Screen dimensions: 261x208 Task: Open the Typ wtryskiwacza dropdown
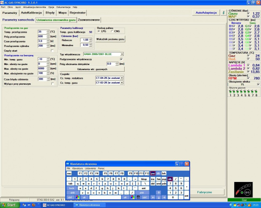[122, 54]
